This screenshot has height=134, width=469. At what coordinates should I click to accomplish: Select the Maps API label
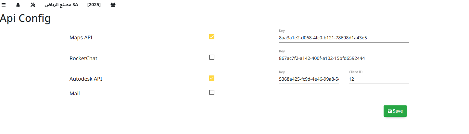tap(81, 37)
